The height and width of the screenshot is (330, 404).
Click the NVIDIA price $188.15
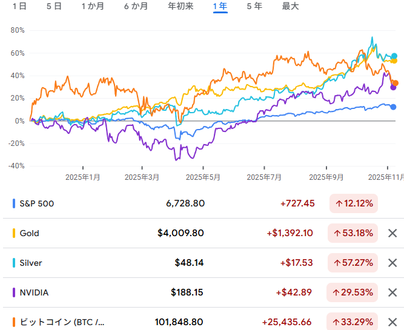tap(187, 292)
